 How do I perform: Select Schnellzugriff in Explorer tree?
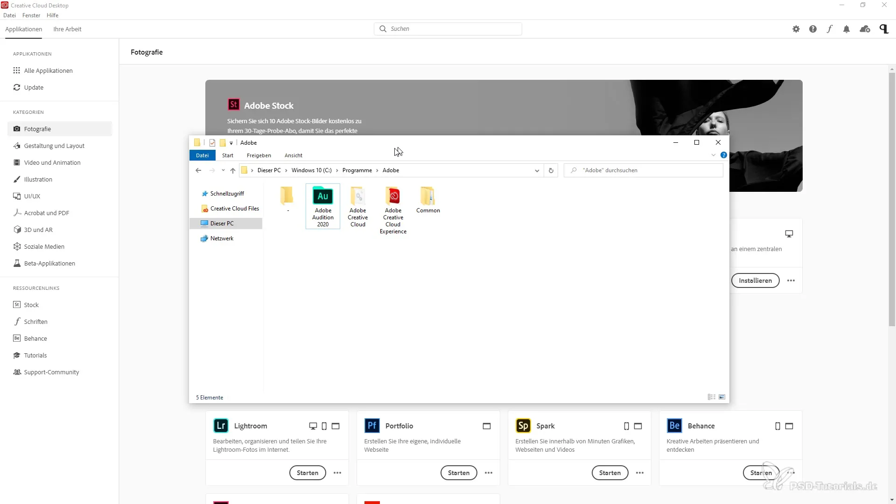click(x=227, y=194)
